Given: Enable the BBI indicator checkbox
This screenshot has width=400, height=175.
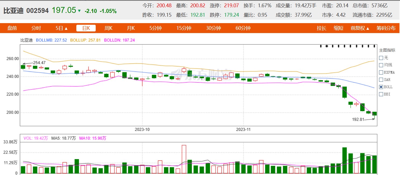Looking at the screenshot, I should coord(381,94).
